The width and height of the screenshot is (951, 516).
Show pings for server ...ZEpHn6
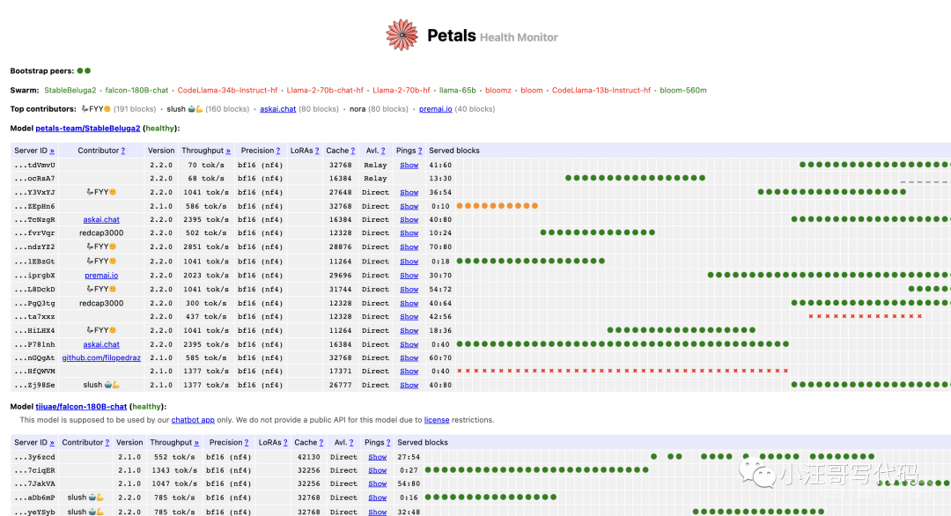409,207
